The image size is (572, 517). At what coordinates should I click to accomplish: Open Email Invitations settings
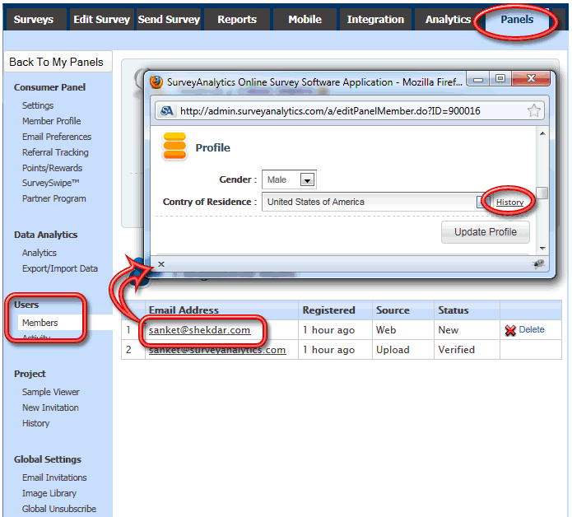point(54,477)
